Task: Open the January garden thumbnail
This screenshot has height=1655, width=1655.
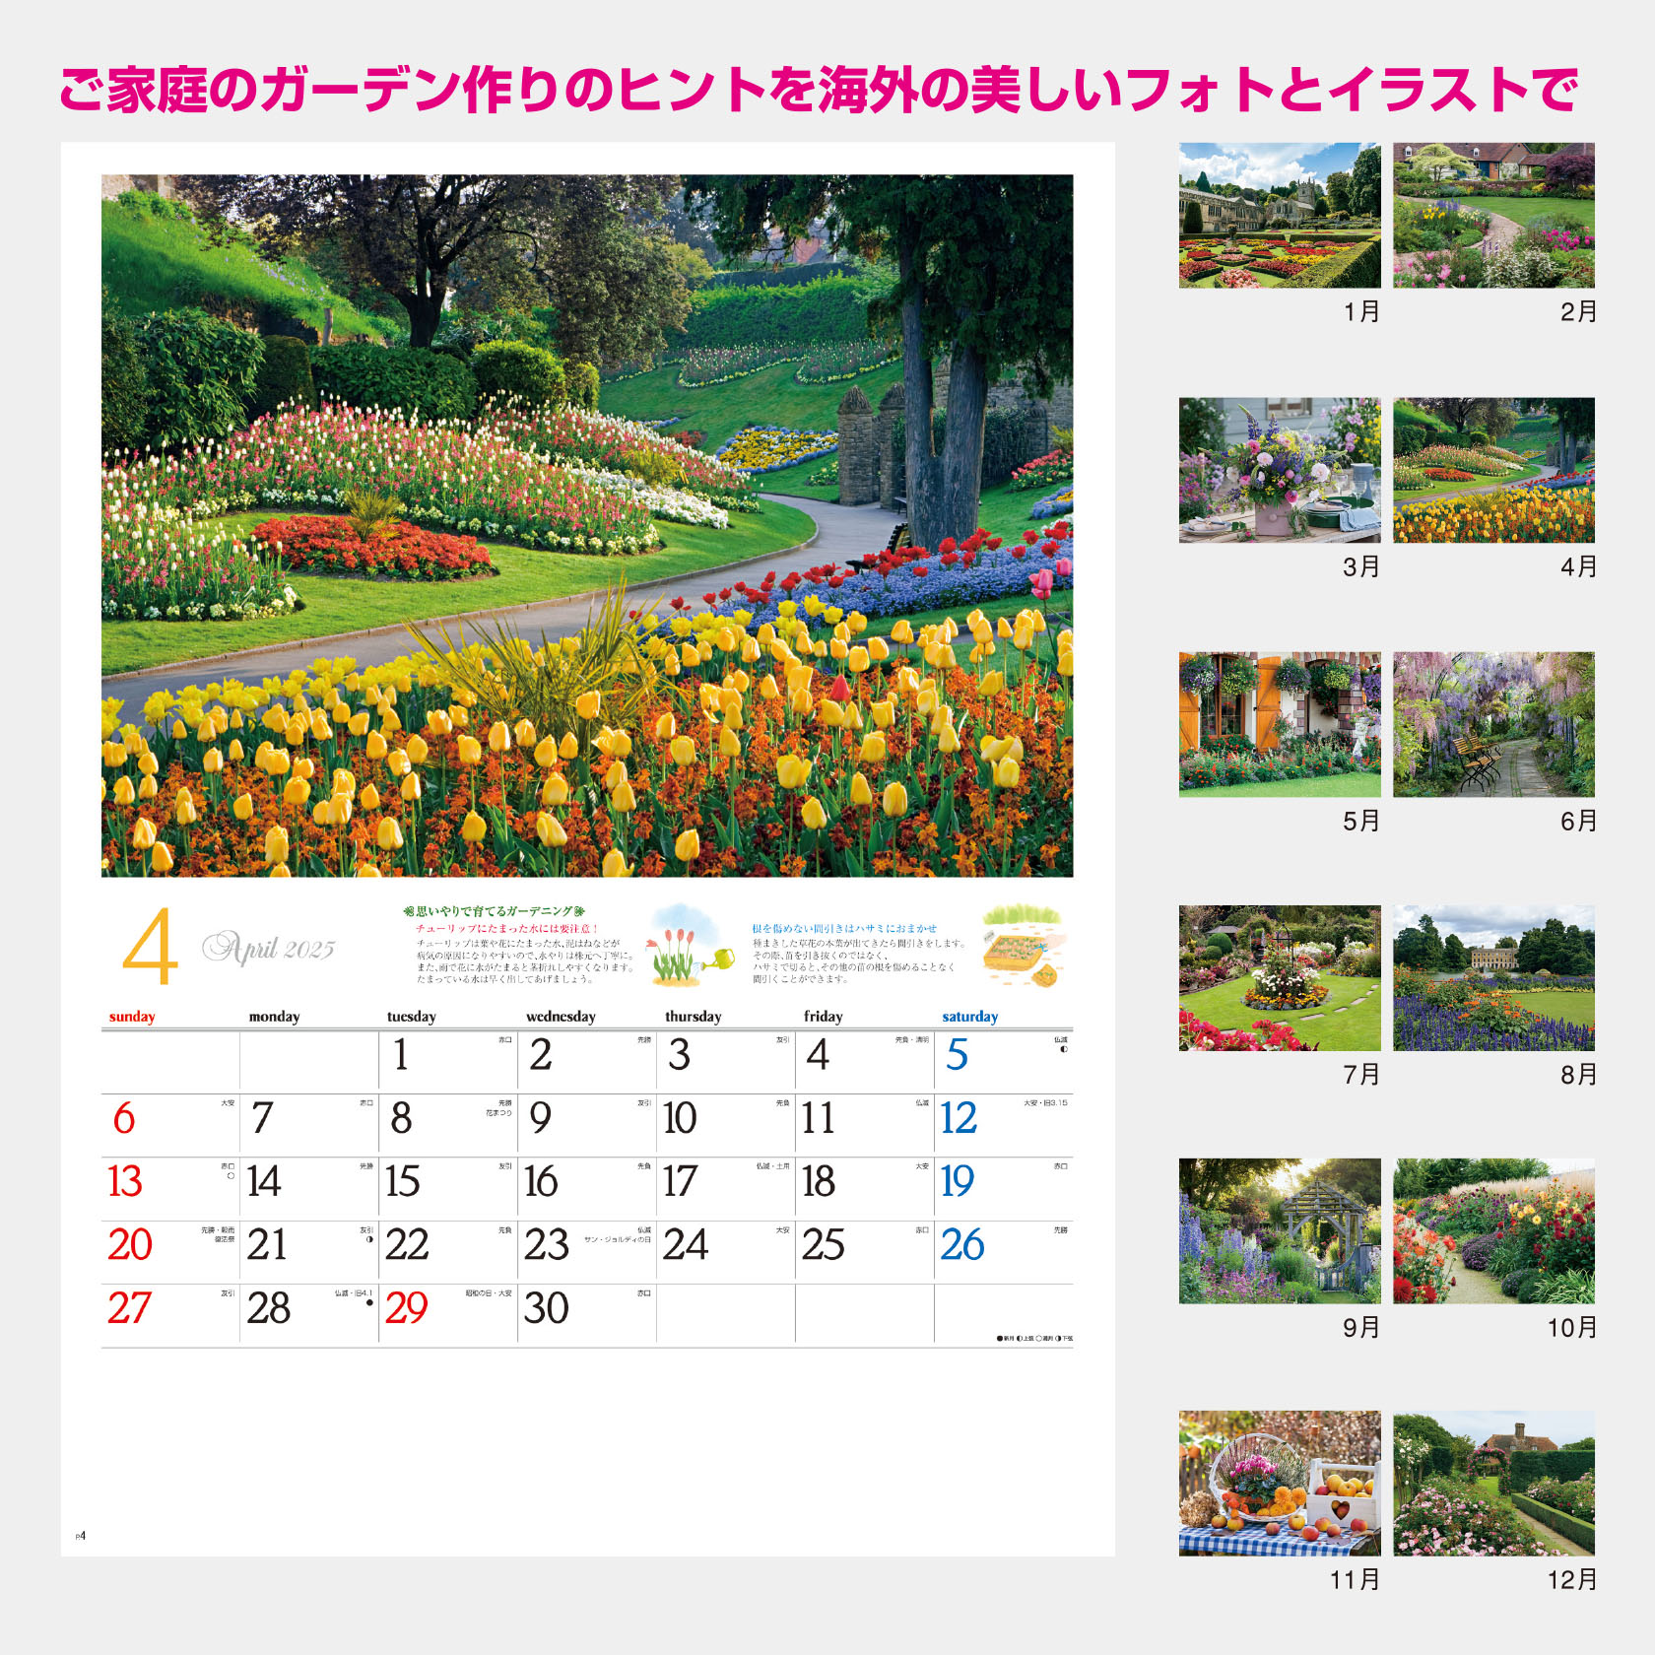Action: (x=1280, y=215)
